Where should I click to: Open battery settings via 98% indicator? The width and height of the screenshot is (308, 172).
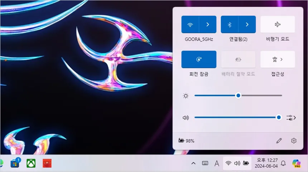pos(186,141)
